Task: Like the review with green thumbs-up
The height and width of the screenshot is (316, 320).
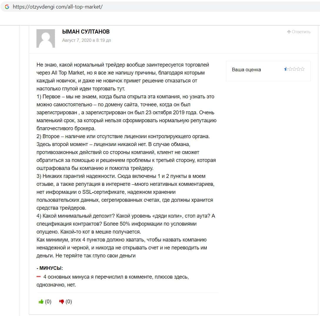Action: click(41, 302)
